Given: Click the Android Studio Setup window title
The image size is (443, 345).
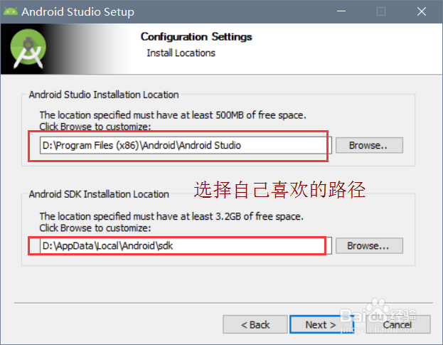Looking at the screenshot, I should 78,12.
